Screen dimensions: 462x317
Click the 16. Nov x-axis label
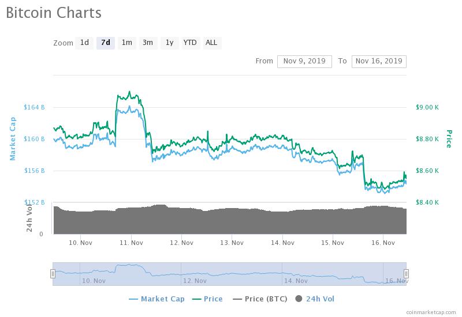pos(383,243)
